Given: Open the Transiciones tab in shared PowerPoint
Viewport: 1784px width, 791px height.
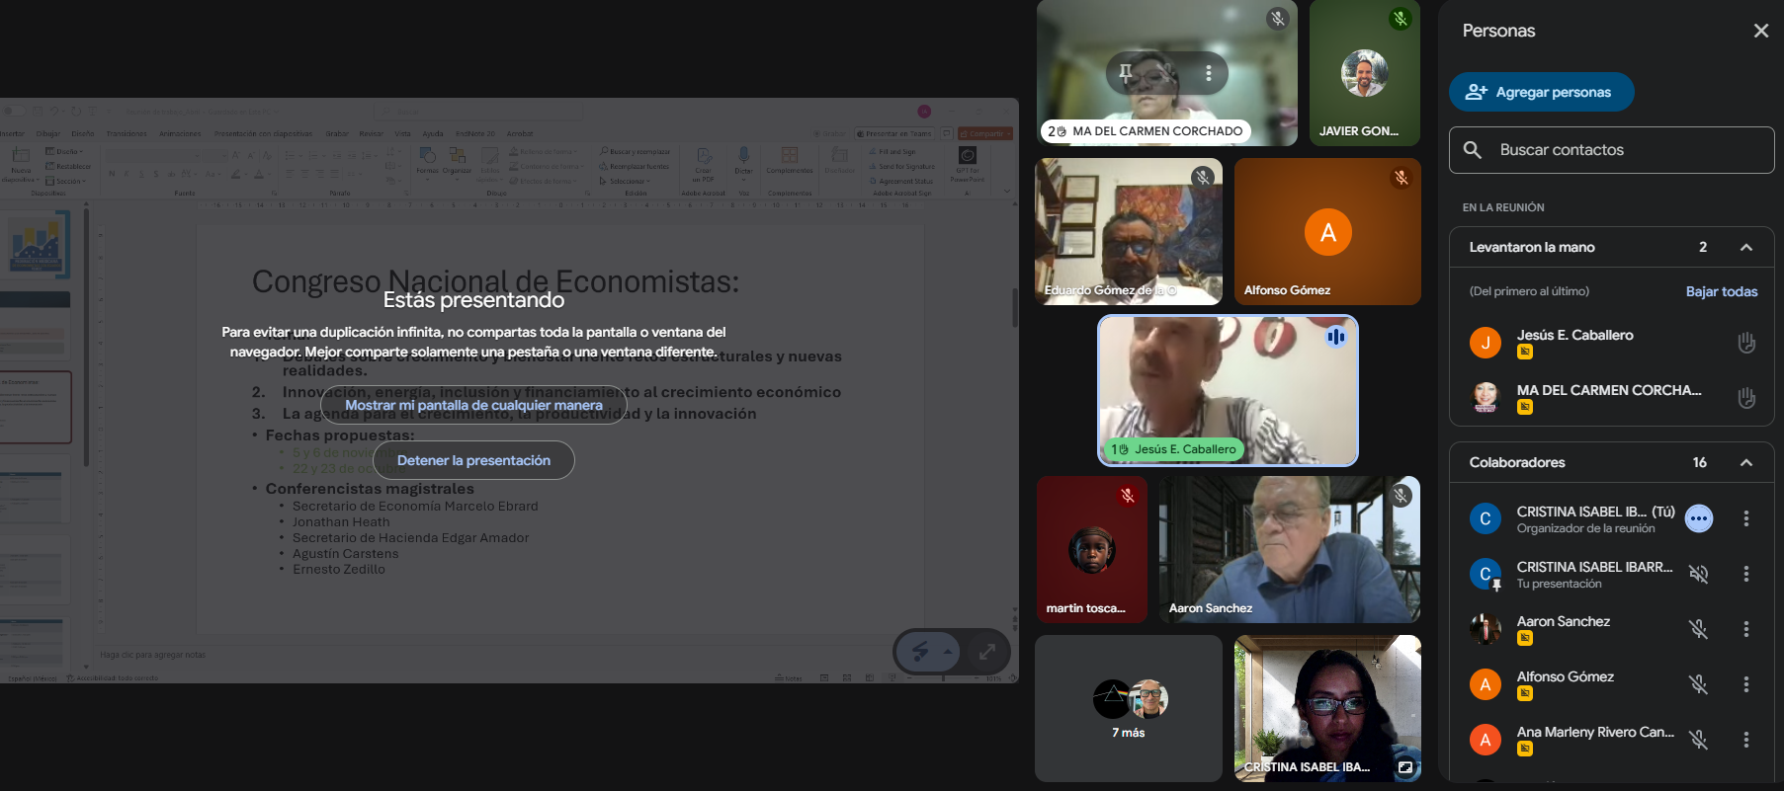Looking at the screenshot, I should point(127,133).
